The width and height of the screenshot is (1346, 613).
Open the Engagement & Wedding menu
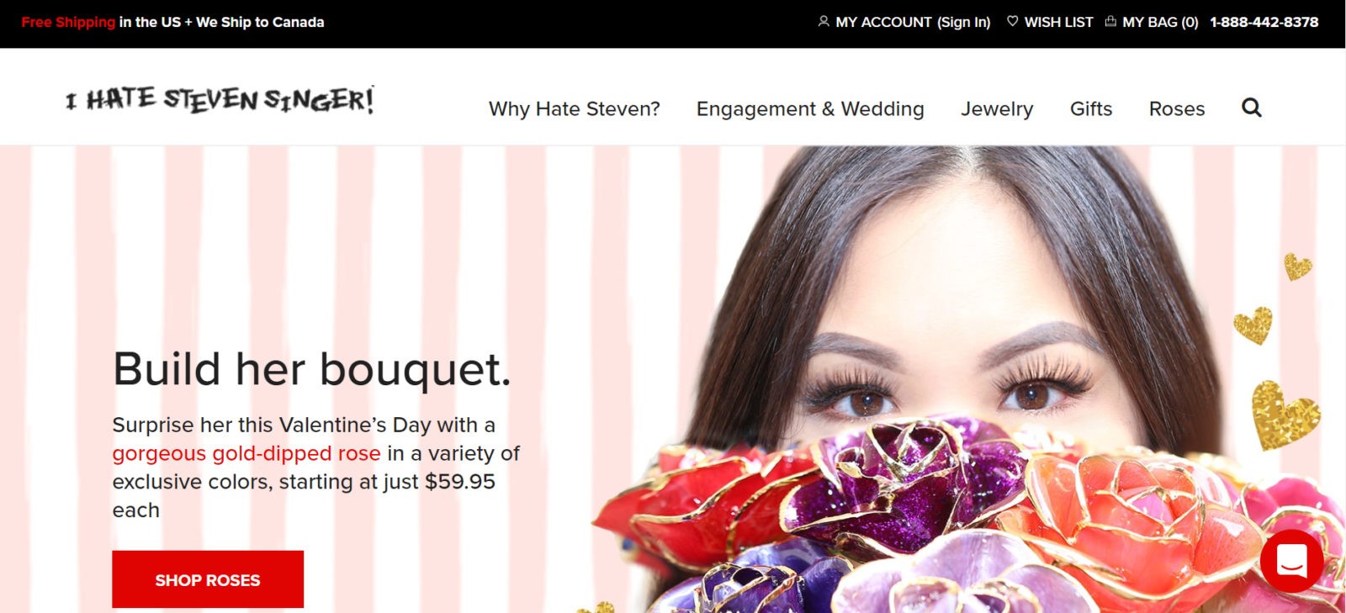click(x=810, y=109)
